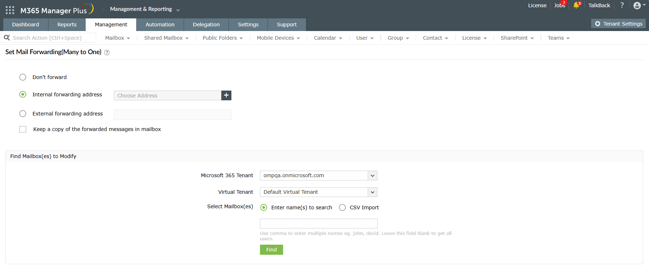Expand the SharePoint menu
This screenshot has height=271, width=649.
[517, 38]
